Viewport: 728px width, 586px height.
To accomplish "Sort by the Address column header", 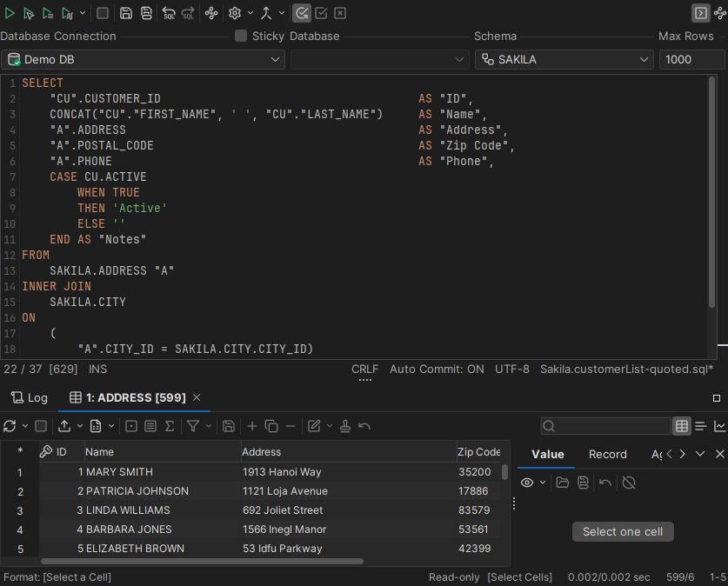I will pos(349,451).
